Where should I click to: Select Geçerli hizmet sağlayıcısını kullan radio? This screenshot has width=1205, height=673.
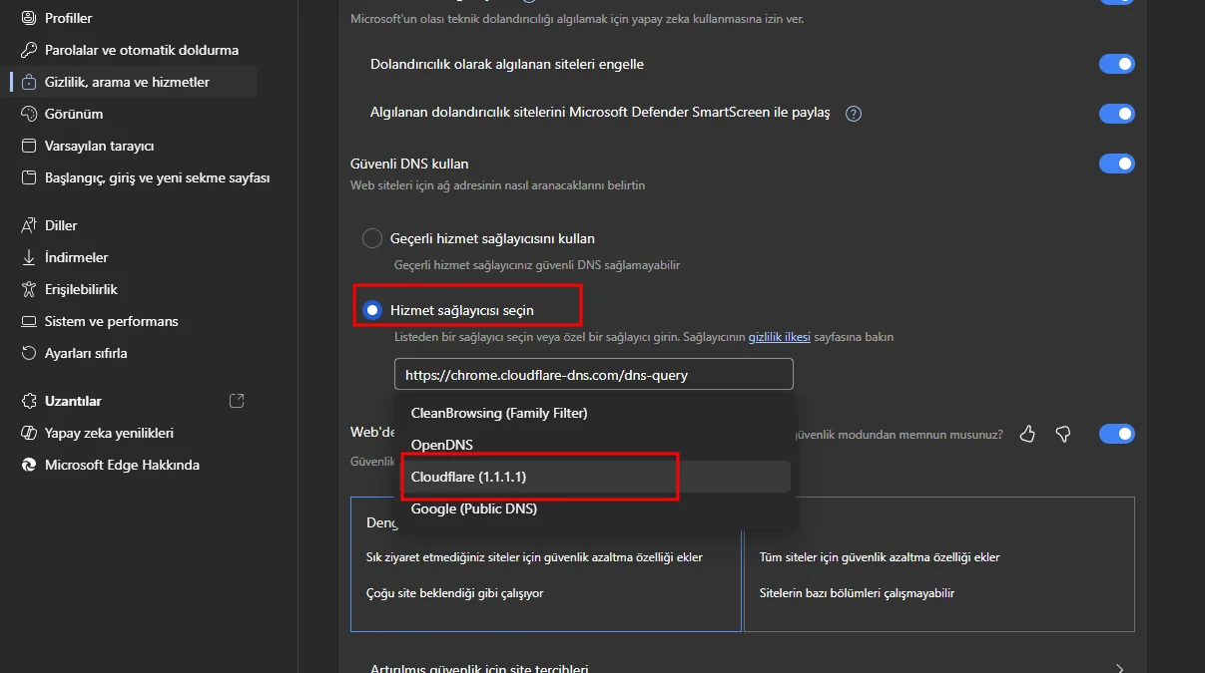click(x=371, y=238)
